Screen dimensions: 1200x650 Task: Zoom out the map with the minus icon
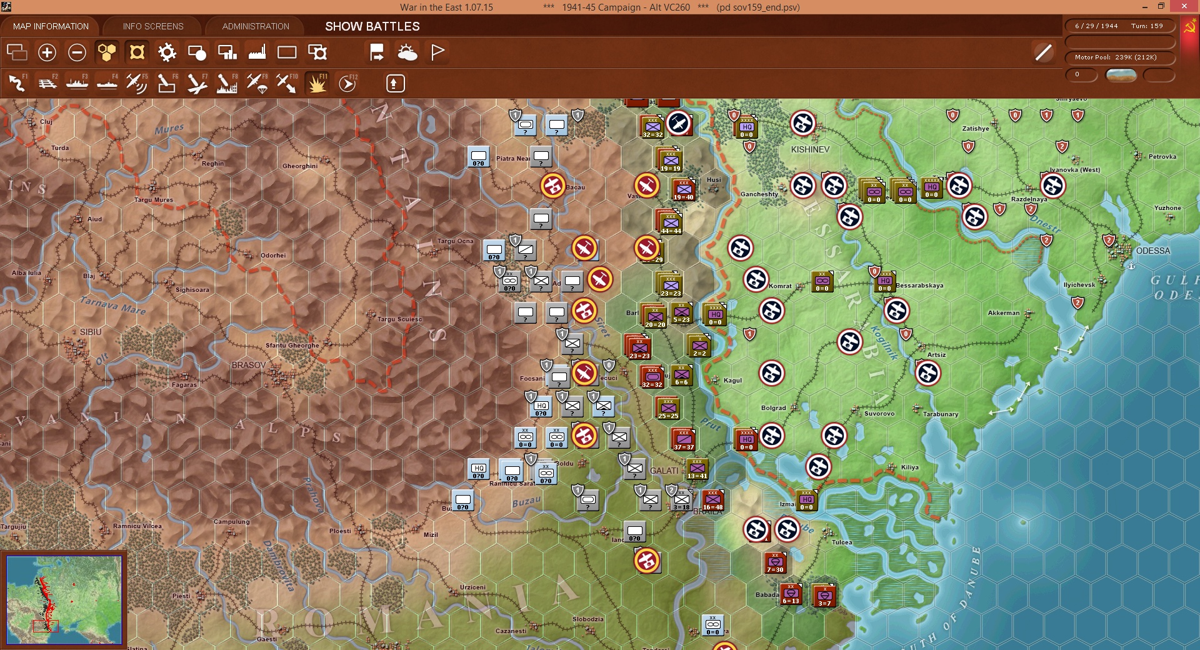coord(77,52)
